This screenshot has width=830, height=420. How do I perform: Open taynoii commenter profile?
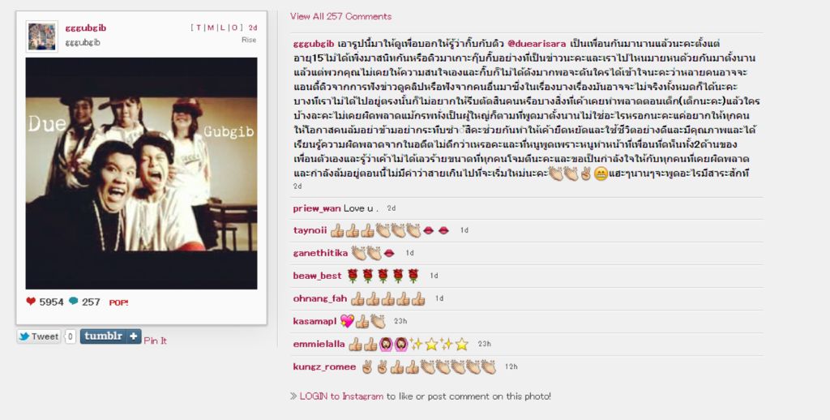click(x=310, y=230)
